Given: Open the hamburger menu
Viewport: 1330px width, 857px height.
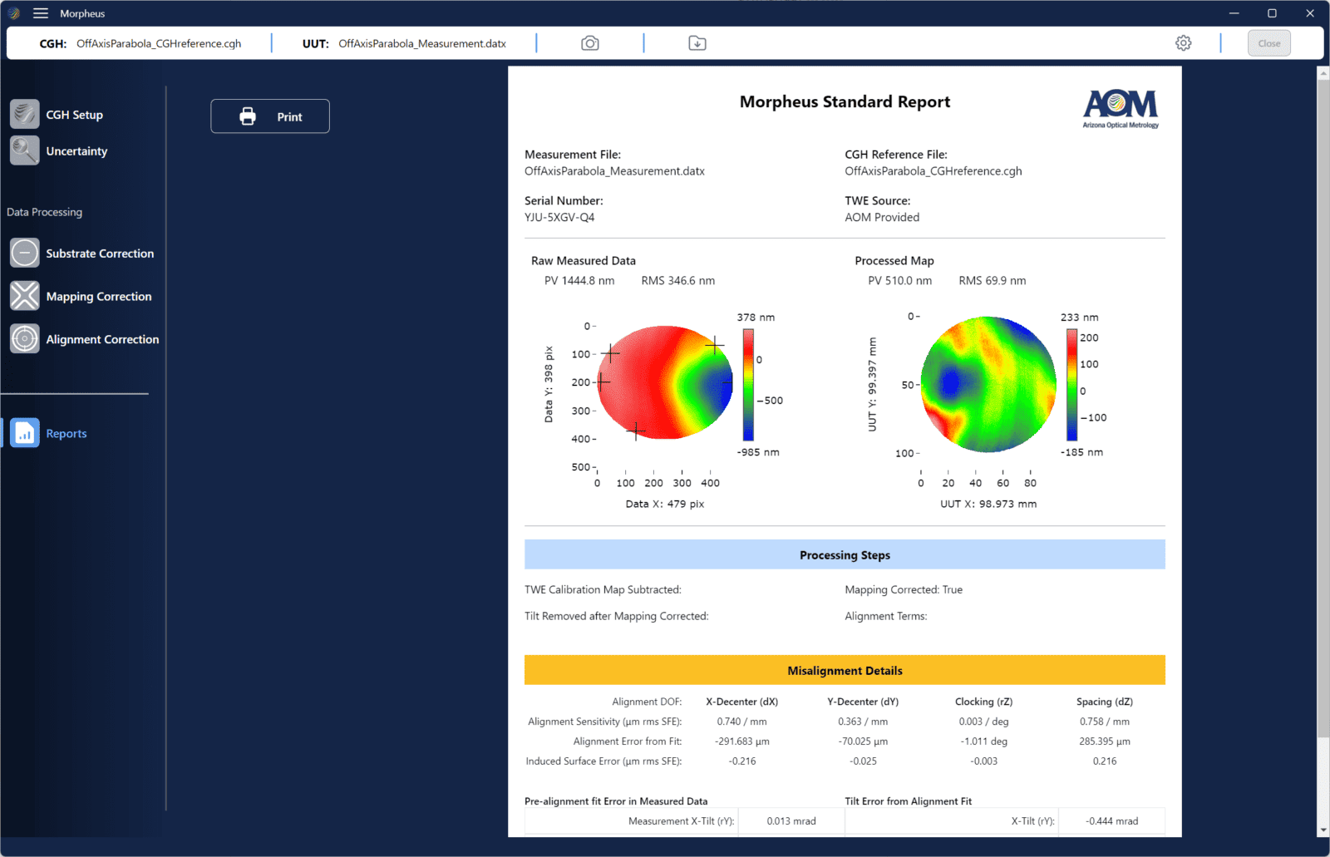Looking at the screenshot, I should tap(41, 13).
